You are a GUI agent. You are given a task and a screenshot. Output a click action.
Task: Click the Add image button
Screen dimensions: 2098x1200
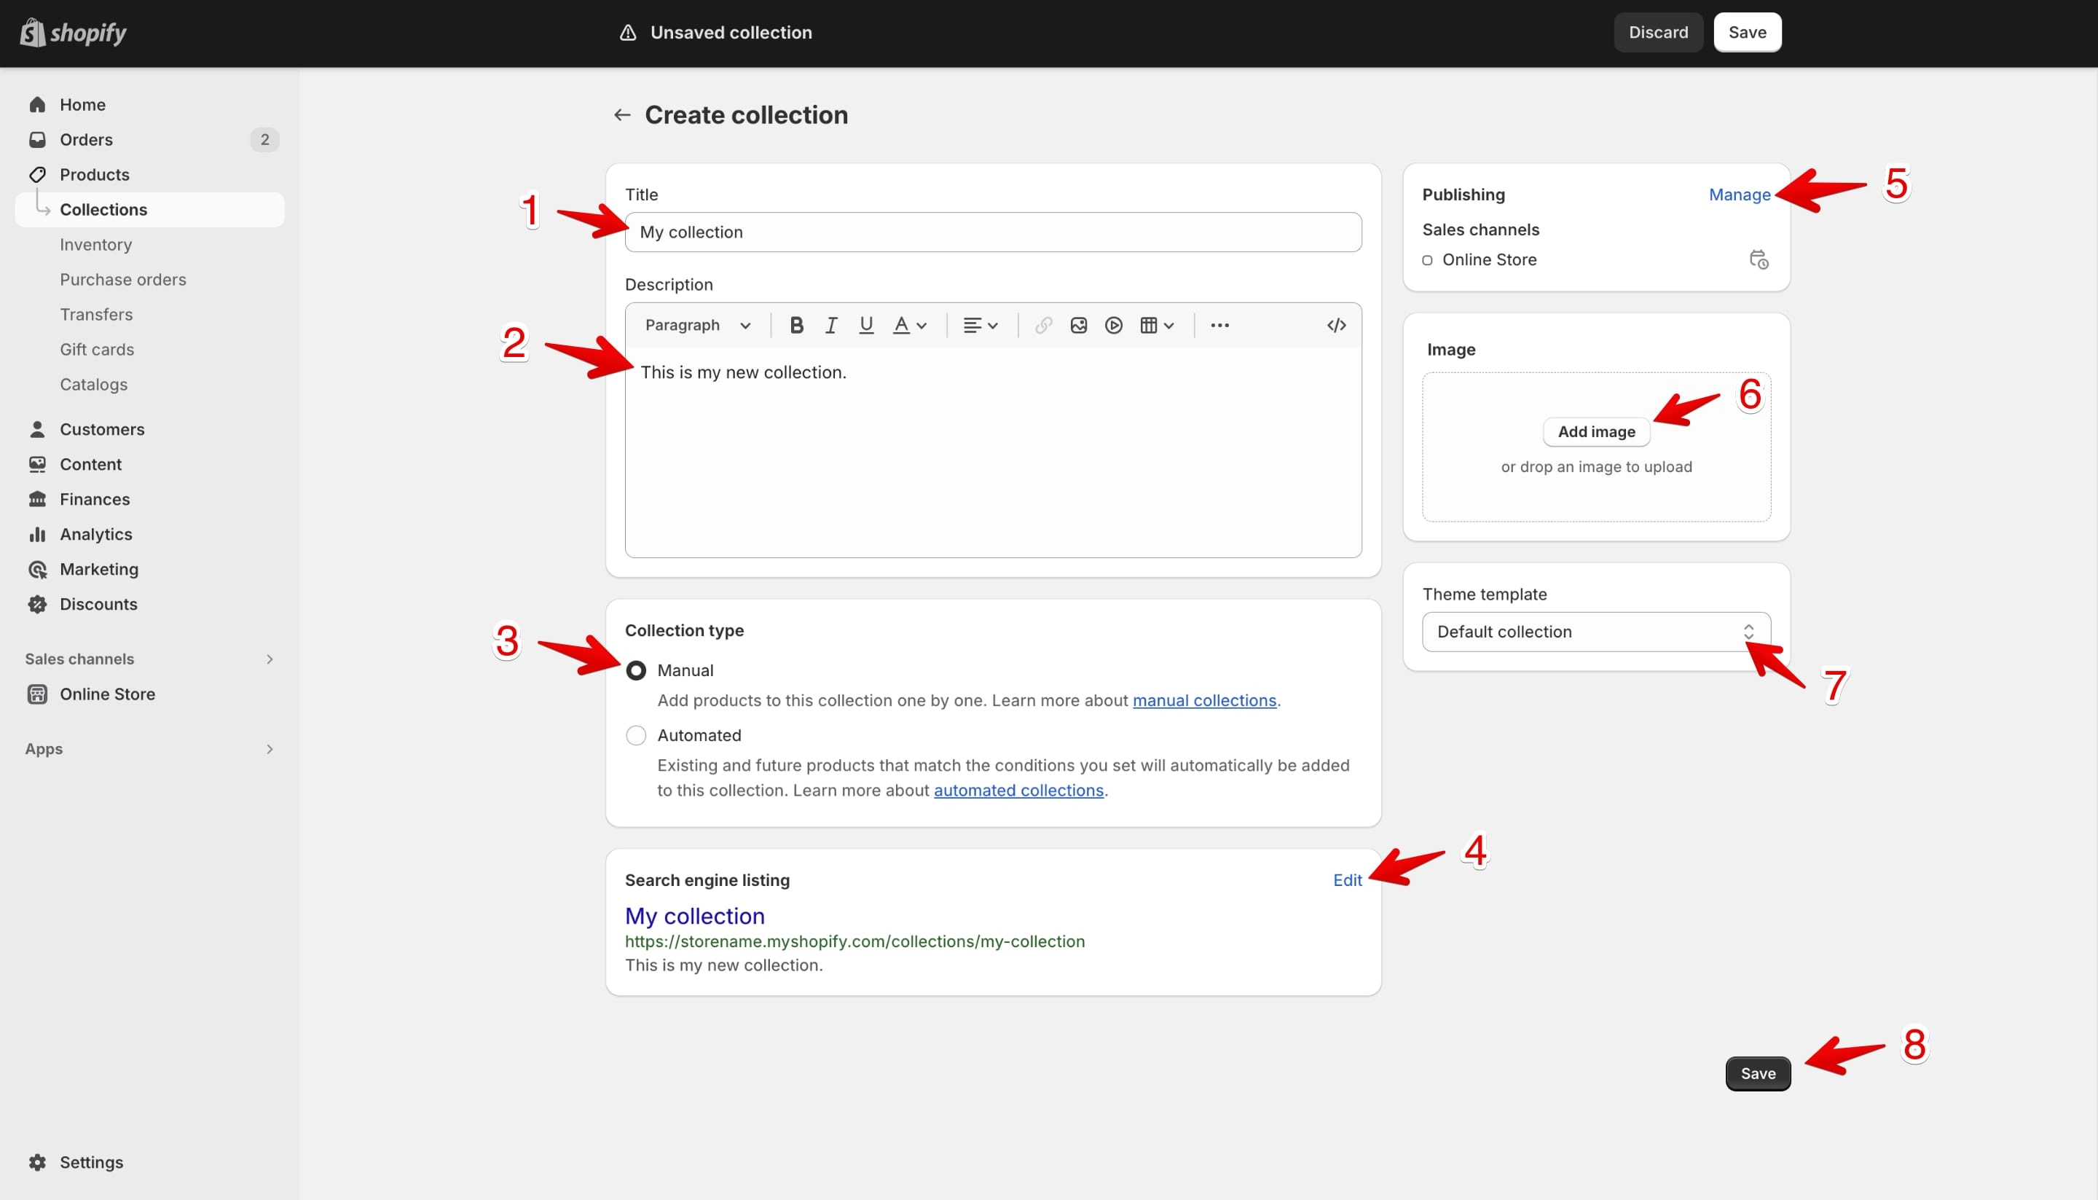pos(1595,432)
